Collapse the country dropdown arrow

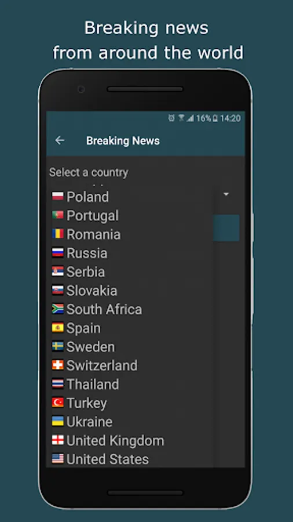(x=226, y=194)
